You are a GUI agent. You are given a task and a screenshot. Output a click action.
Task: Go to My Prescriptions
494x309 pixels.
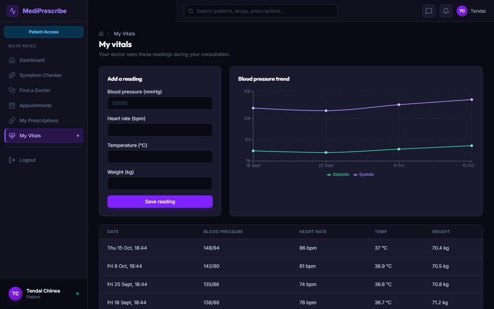(x=44, y=121)
